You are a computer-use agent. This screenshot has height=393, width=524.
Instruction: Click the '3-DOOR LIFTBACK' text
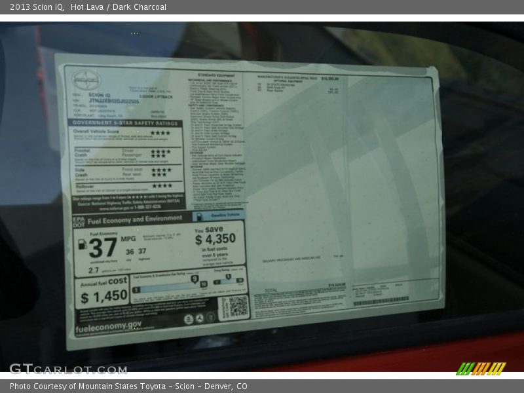pos(156,96)
